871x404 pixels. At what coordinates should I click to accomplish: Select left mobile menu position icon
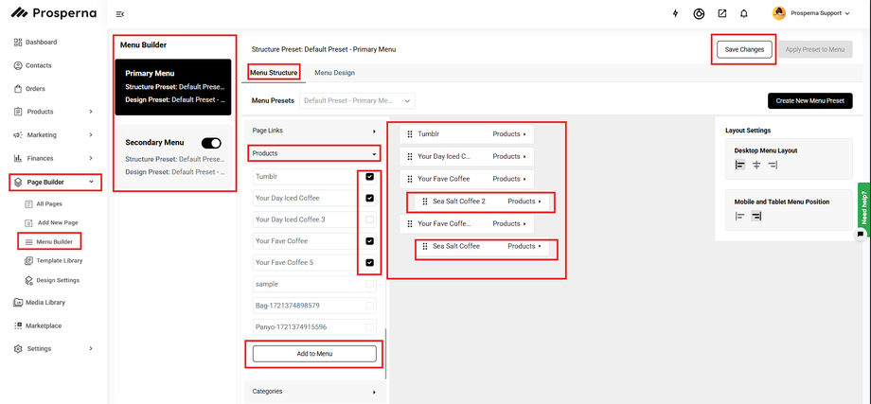740,217
